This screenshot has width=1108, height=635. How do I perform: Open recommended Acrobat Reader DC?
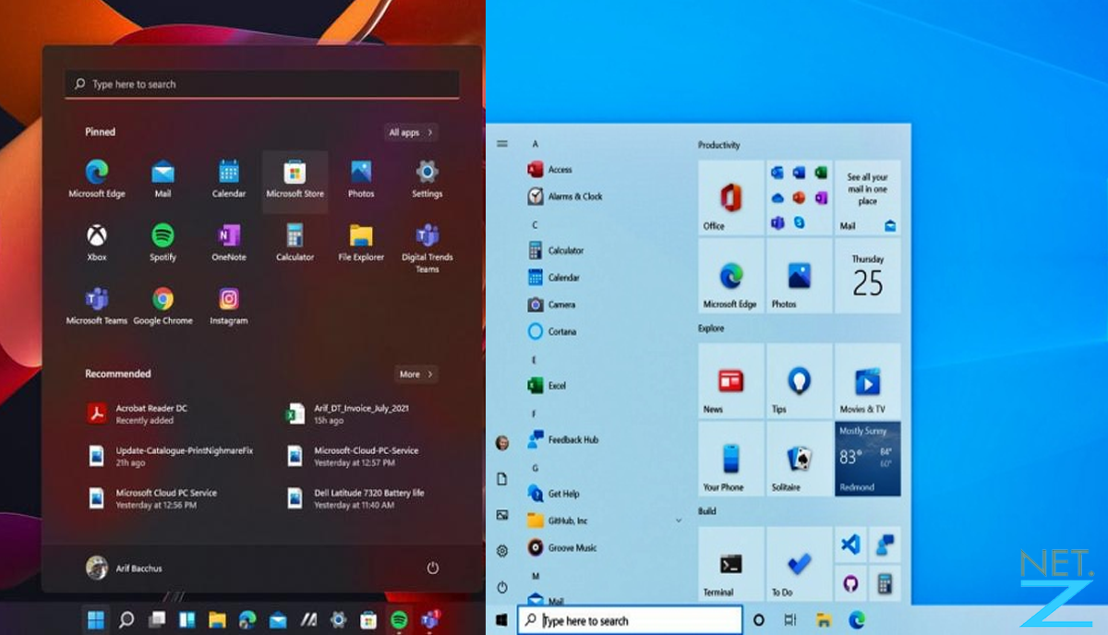(138, 413)
